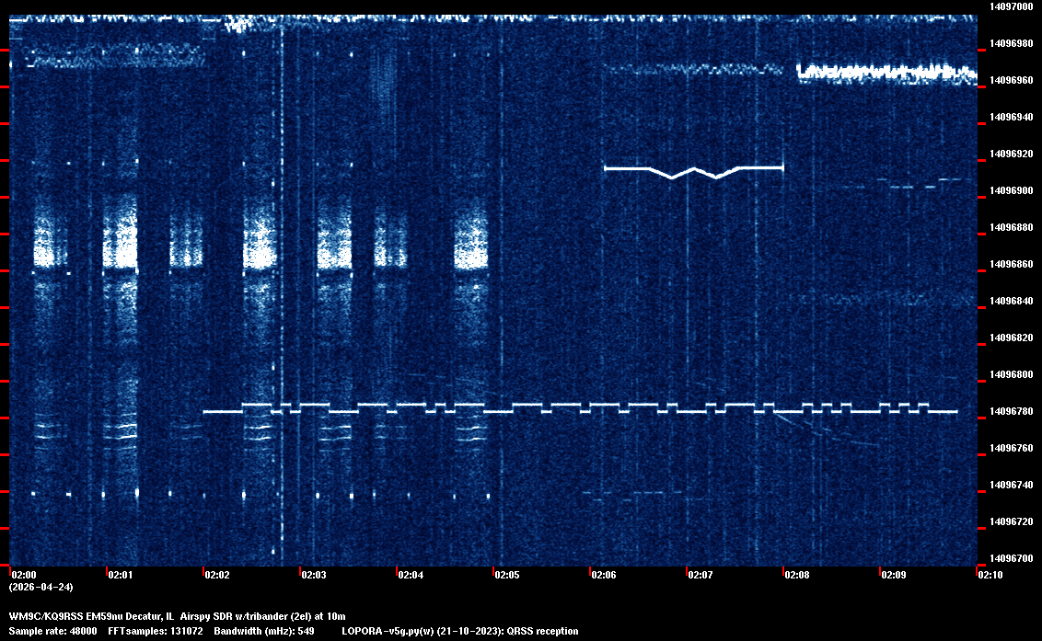
Task: Click the 14096700 frequency label
Action: pos(1011,558)
